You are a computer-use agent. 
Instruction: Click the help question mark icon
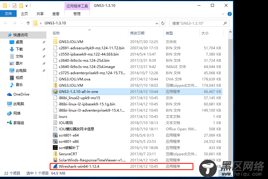coord(230,14)
